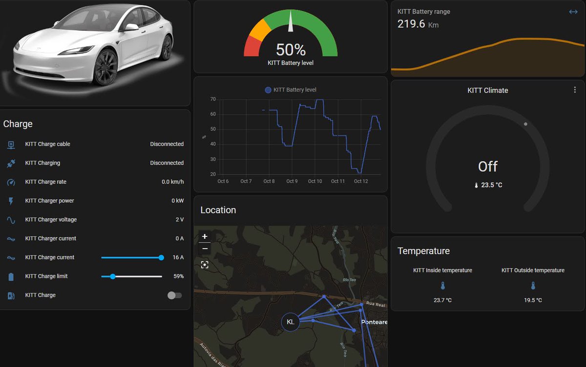Image resolution: width=586 pixels, height=367 pixels.
Task: Click the KITT Outside temperature label
Action: (x=533, y=270)
